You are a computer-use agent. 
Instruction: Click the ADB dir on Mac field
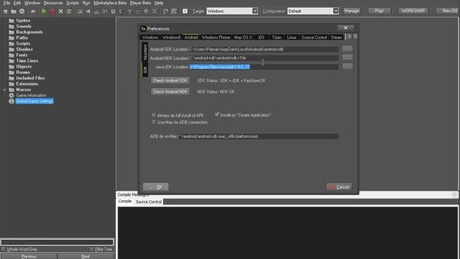click(x=259, y=137)
